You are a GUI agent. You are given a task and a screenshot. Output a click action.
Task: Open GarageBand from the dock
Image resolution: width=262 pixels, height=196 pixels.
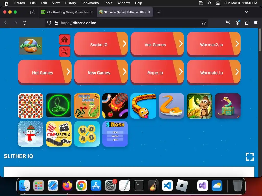coord(153,186)
